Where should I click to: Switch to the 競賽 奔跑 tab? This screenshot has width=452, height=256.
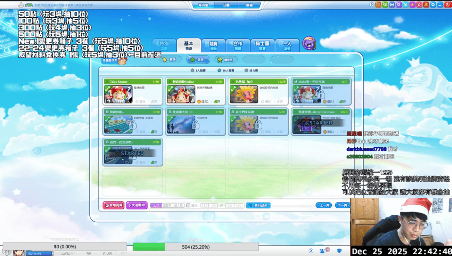tap(213, 44)
